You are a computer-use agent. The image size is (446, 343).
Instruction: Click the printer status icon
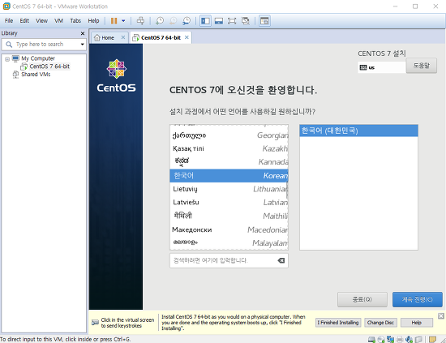click(x=400, y=339)
